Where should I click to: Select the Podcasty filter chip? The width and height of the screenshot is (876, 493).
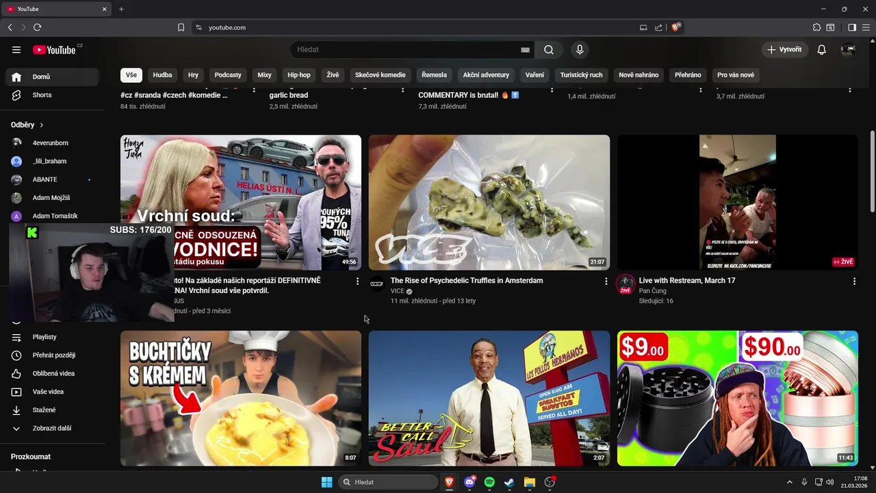tap(228, 75)
